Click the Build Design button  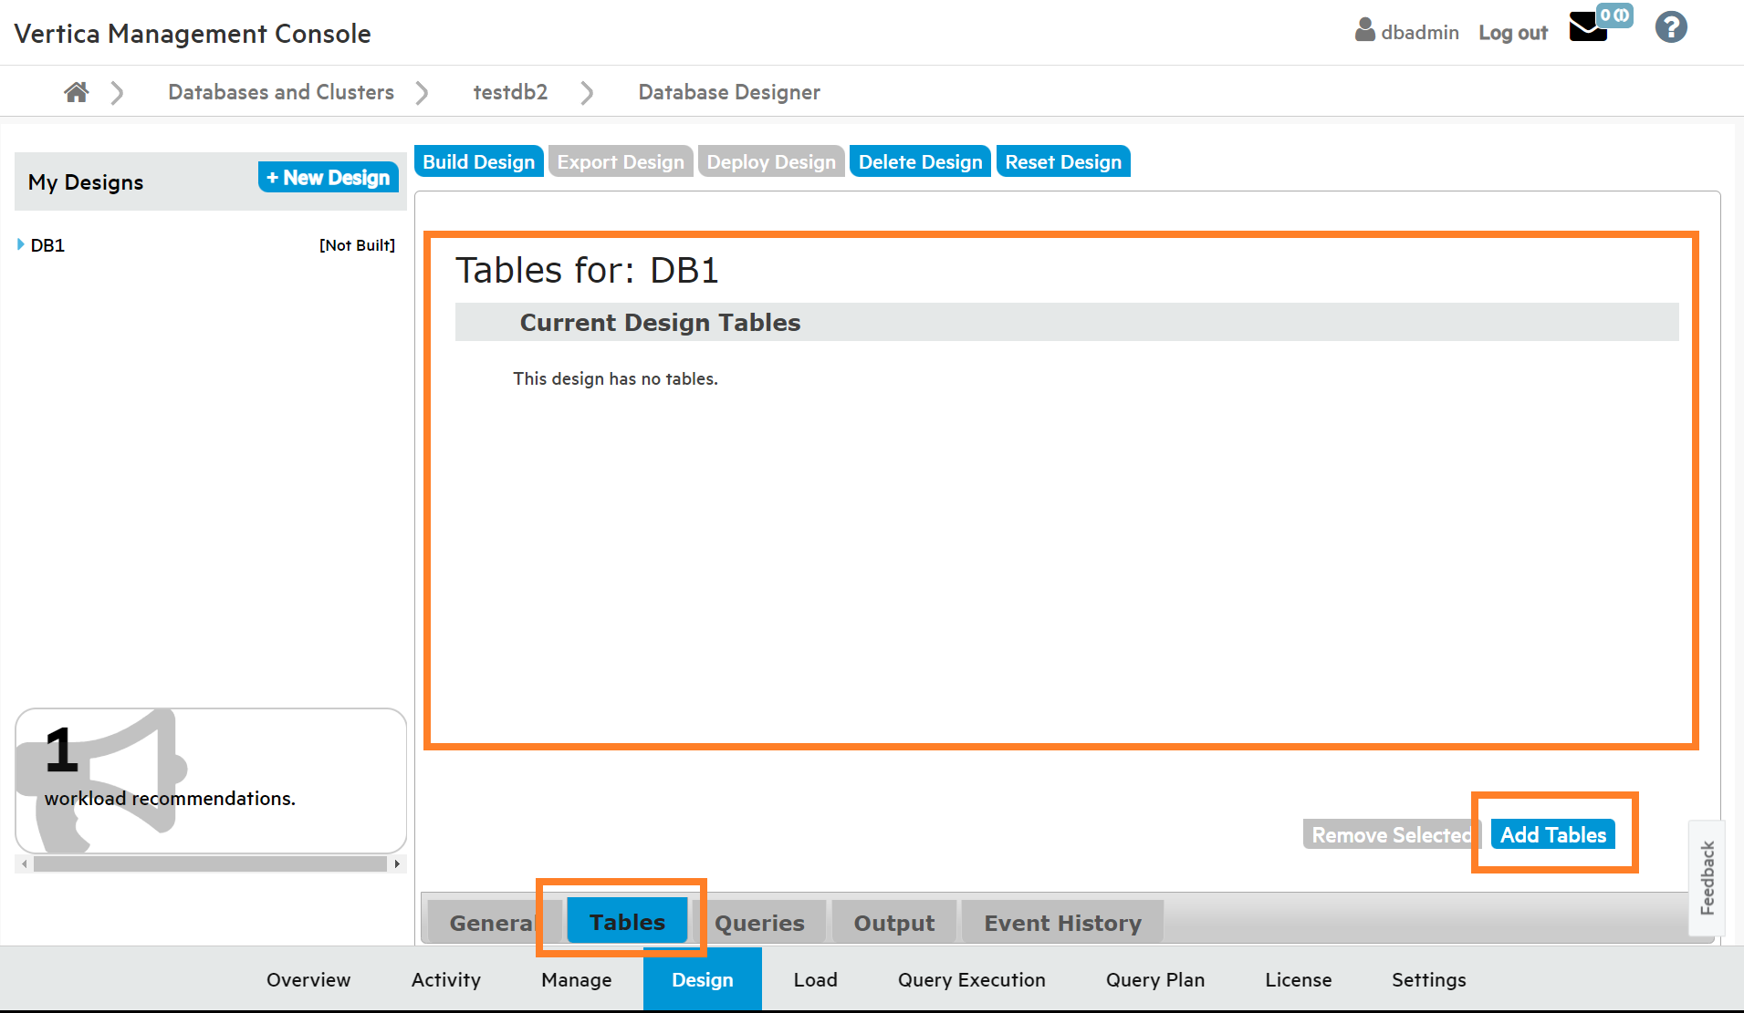click(478, 161)
